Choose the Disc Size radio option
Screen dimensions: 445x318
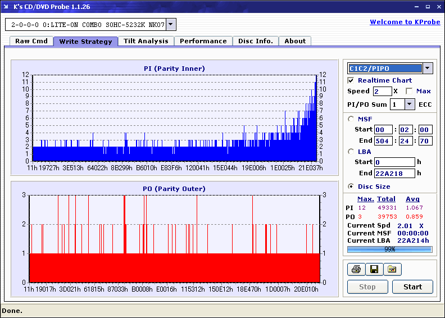[351, 187]
